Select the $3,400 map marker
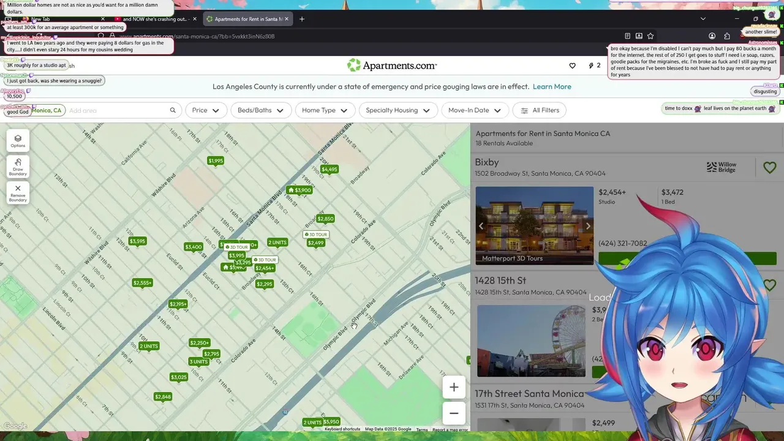 coord(194,247)
